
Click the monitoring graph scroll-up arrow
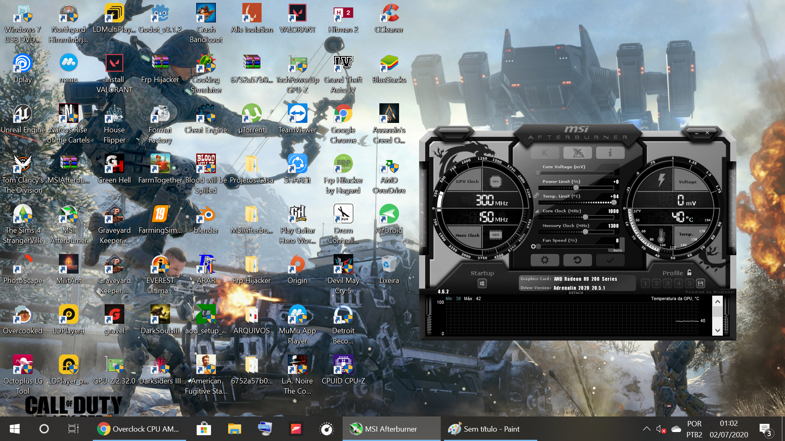pos(717,301)
